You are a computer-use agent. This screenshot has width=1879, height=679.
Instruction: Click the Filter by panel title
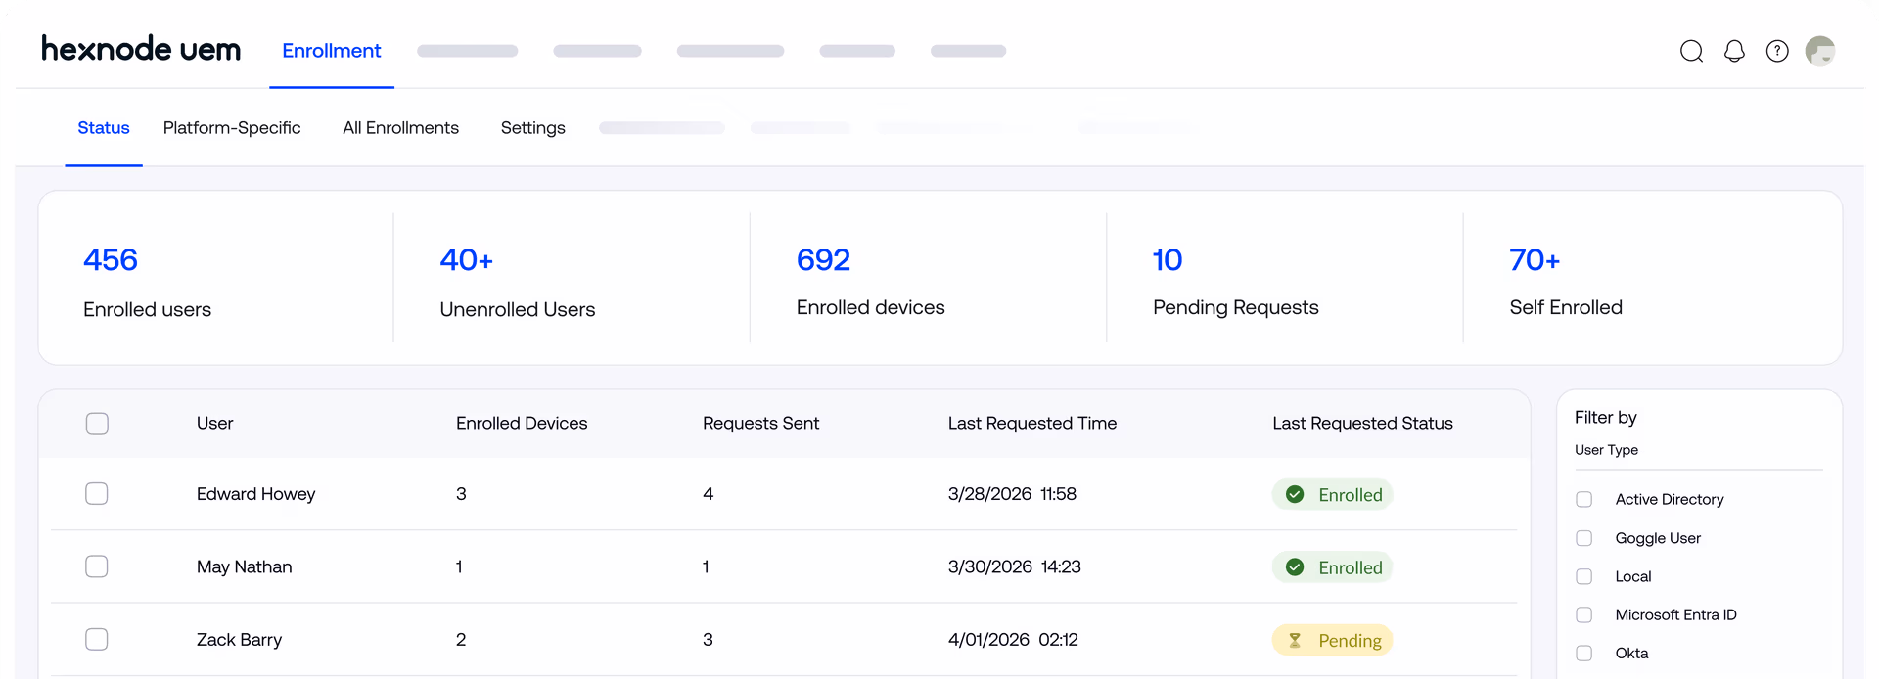(x=1605, y=418)
